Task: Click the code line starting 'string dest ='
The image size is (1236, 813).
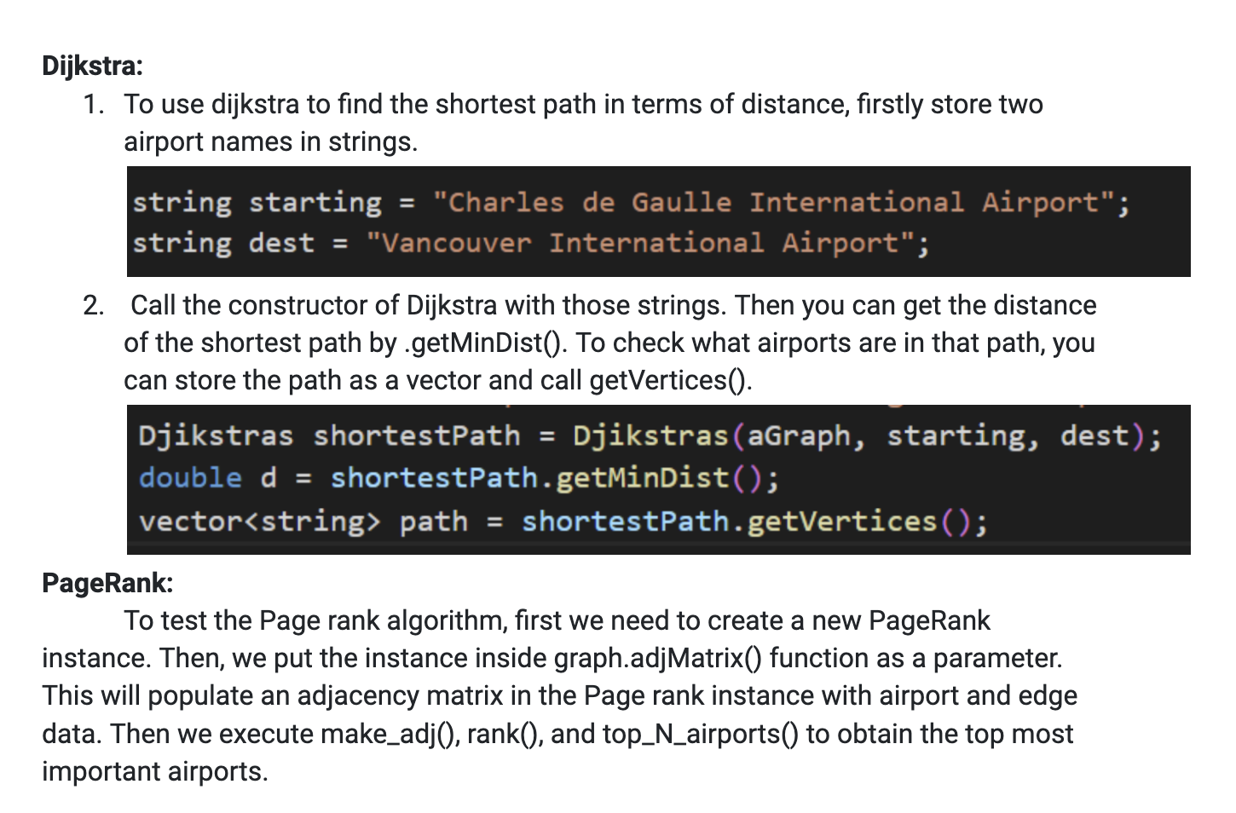Action: pyautogui.click(x=530, y=244)
